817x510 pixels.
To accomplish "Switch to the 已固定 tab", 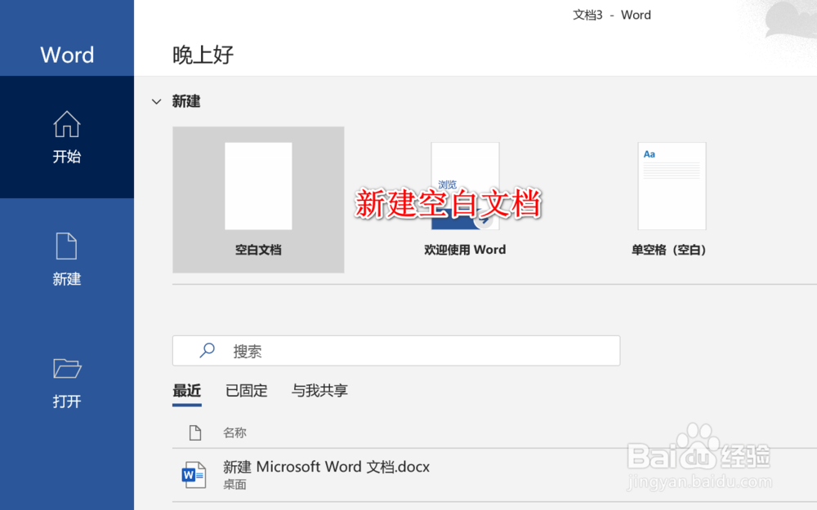I will [x=247, y=391].
